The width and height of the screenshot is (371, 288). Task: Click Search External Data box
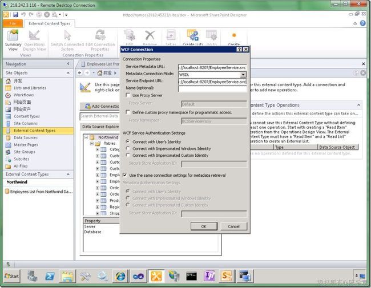(x=100, y=116)
